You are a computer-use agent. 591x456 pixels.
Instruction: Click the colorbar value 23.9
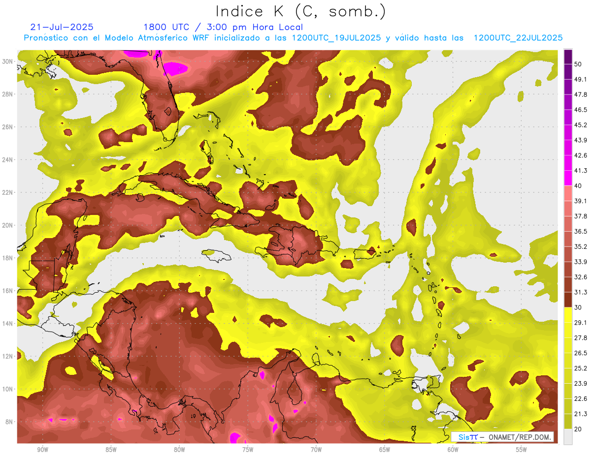coord(581,383)
